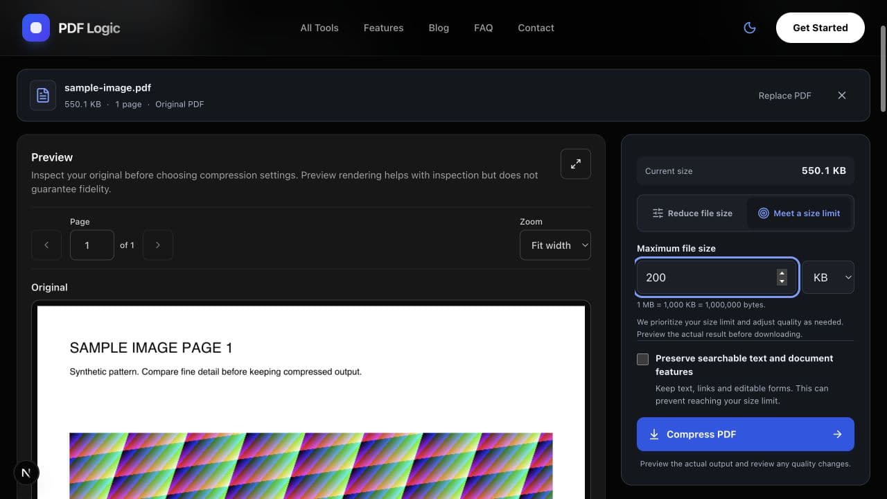This screenshot has height=499, width=887.
Task: Click the PDF Logic logo icon
Action: (x=36, y=28)
